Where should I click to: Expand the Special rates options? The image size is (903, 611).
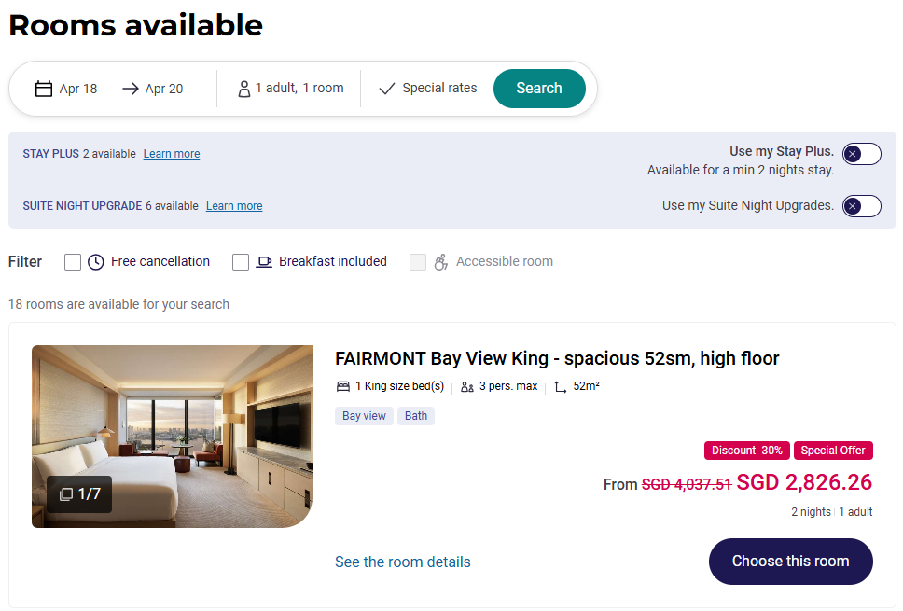coord(427,88)
